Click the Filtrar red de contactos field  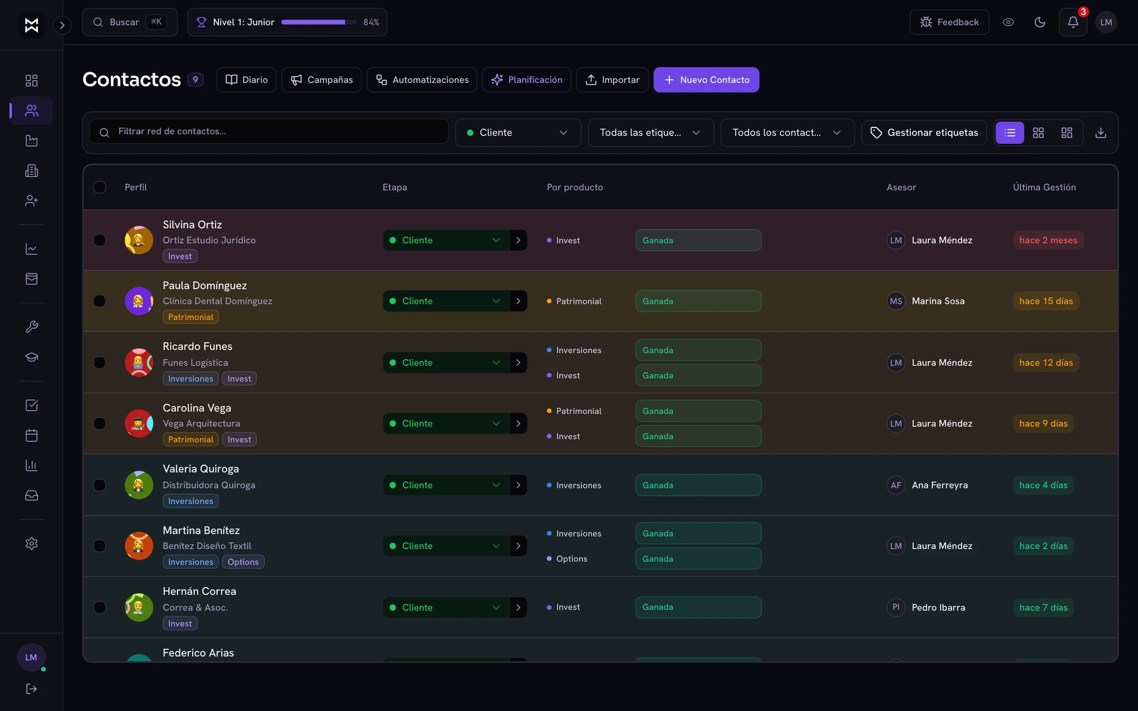pyautogui.click(x=269, y=131)
